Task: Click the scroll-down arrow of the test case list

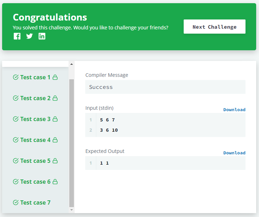Action: [71, 210]
